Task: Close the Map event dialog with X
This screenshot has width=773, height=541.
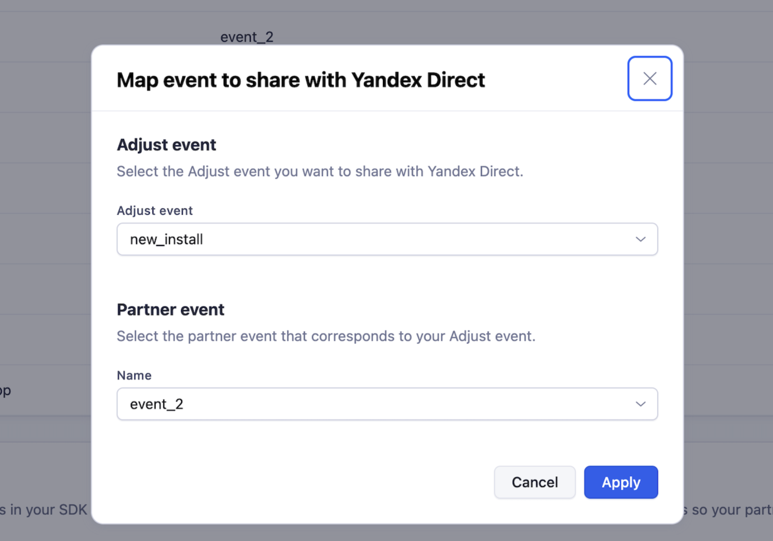Action: [649, 78]
